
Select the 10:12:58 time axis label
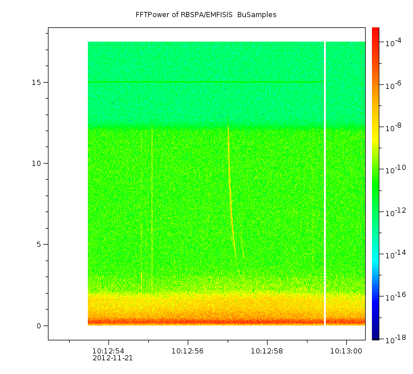pos(267,351)
